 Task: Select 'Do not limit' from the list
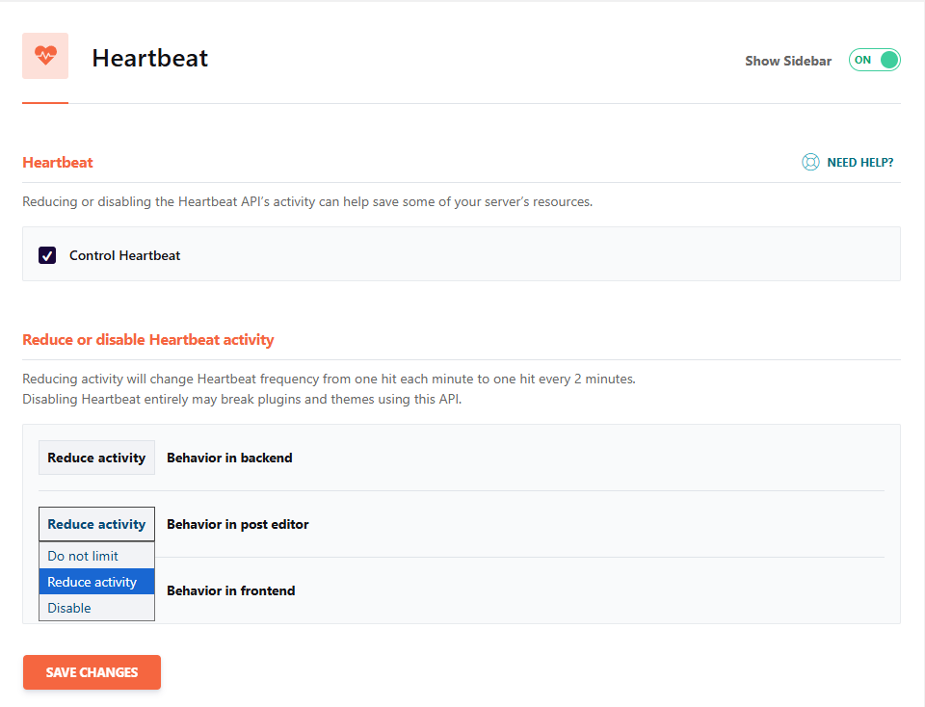click(x=82, y=556)
